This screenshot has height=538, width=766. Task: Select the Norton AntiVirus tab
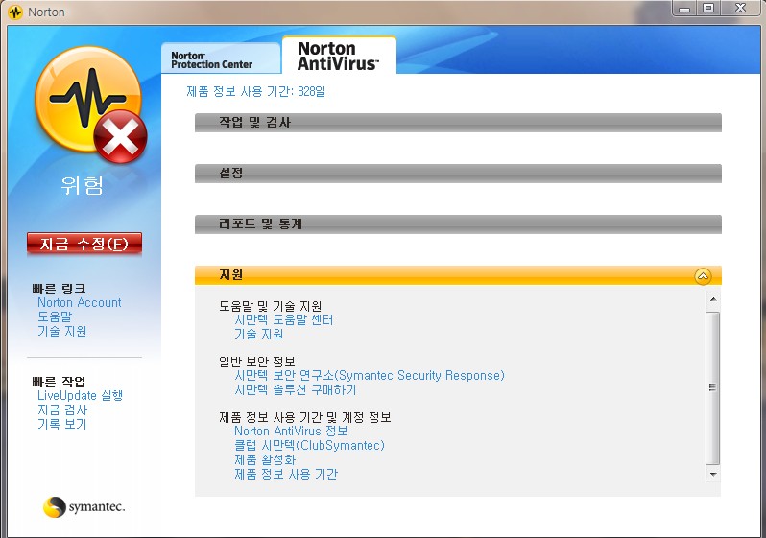(339, 56)
